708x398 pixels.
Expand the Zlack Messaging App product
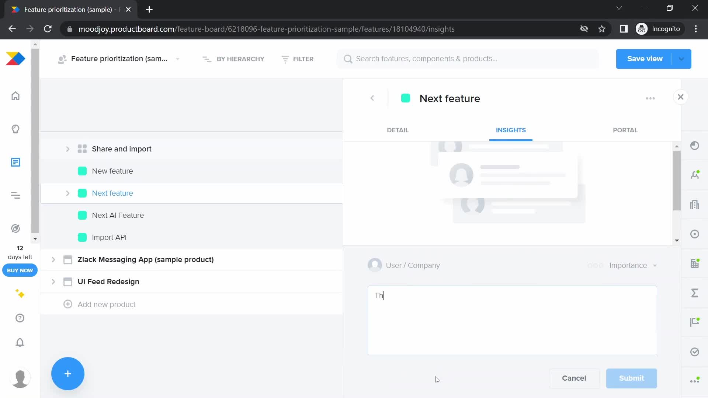click(x=53, y=259)
